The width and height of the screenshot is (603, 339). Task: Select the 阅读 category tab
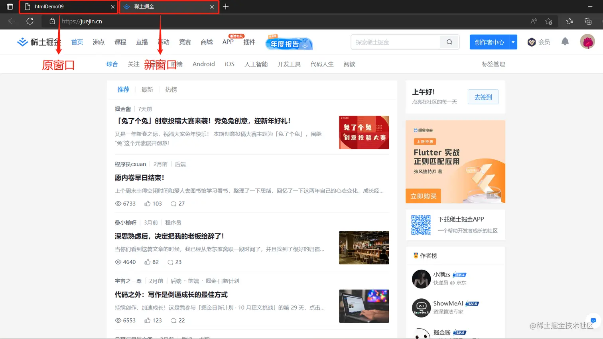[350, 64]
